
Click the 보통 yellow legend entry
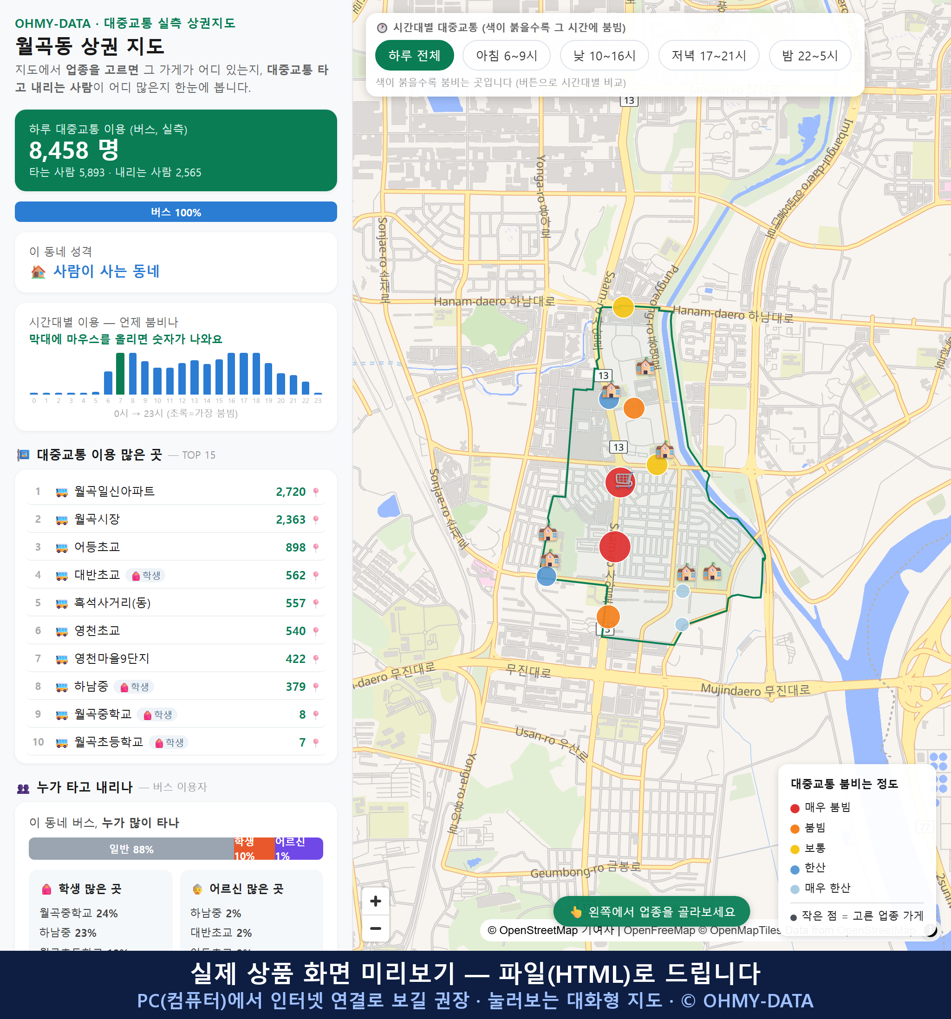point(808,848)
